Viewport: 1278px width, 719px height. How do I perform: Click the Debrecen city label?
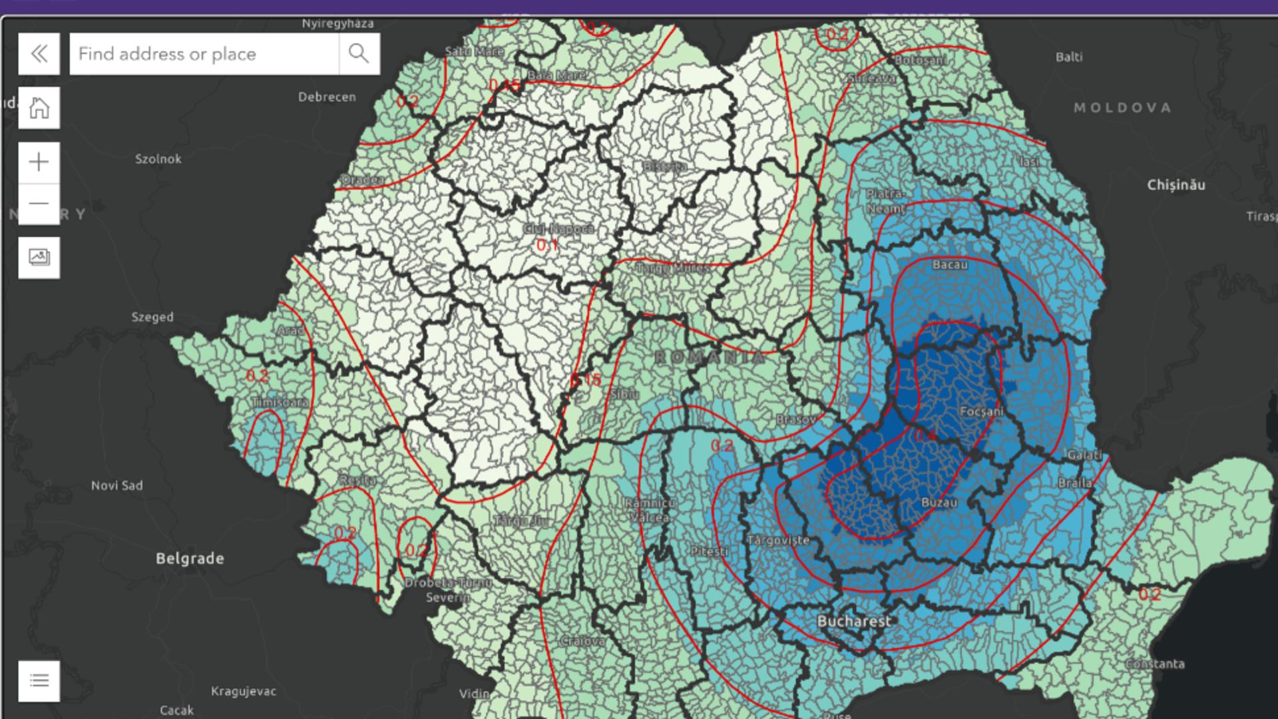point(327,97)
